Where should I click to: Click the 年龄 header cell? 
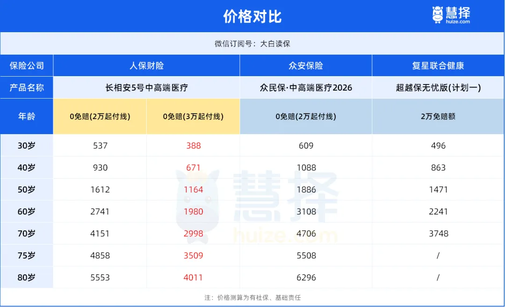click(x=27, y=116)
